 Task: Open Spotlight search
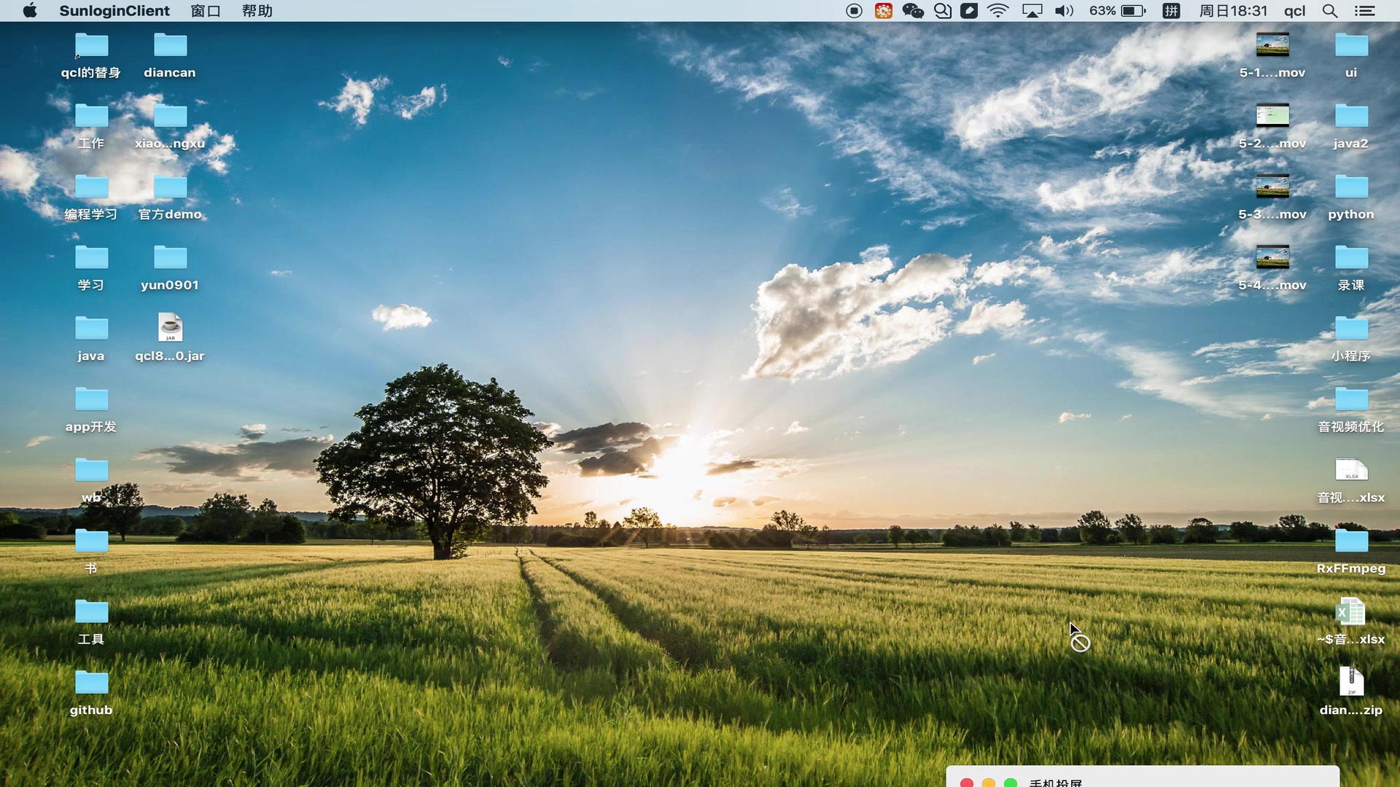click(x=1330, y=11)
